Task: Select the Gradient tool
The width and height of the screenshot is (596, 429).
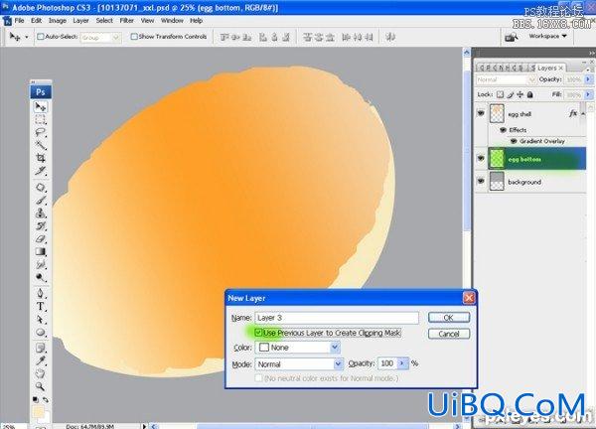Action: [41, 251]
